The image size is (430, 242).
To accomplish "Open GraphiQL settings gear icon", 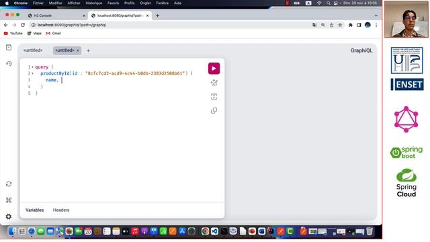I will tap(9, 216).
